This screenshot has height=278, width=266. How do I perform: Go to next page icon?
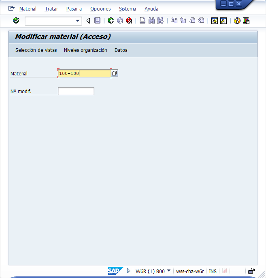coord(192,21)
